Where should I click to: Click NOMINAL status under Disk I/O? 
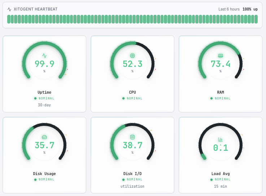135,179
